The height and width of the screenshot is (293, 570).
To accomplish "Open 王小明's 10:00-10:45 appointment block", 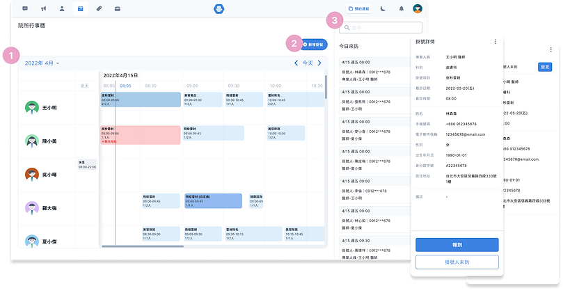I will [x=295, y=100].
